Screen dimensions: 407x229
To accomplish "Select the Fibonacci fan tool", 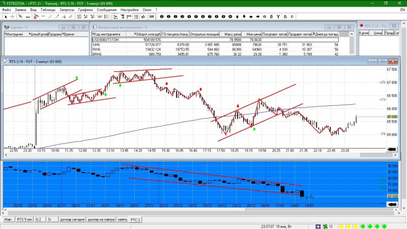I will pos(86,17).
